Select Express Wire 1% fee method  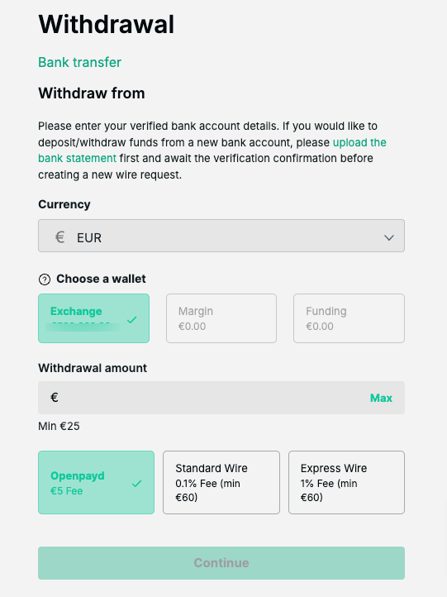[x=346, y=482]
